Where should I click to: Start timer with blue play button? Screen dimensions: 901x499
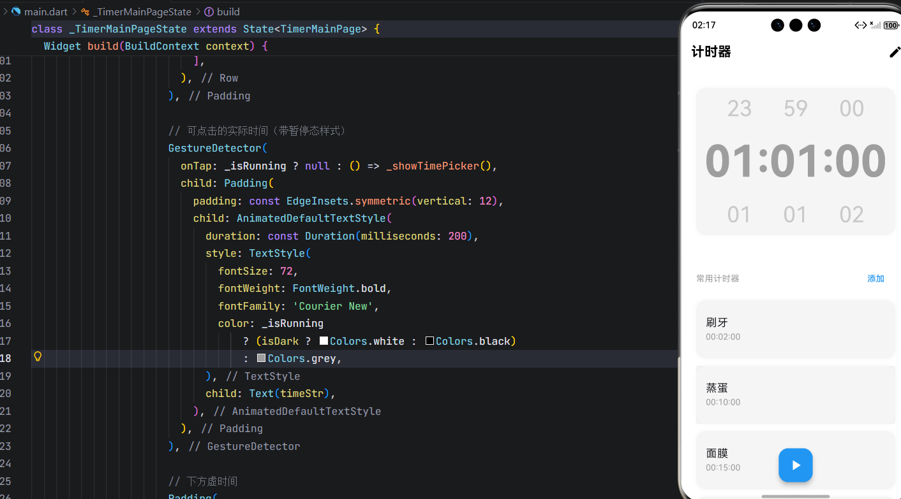point(795,465)
